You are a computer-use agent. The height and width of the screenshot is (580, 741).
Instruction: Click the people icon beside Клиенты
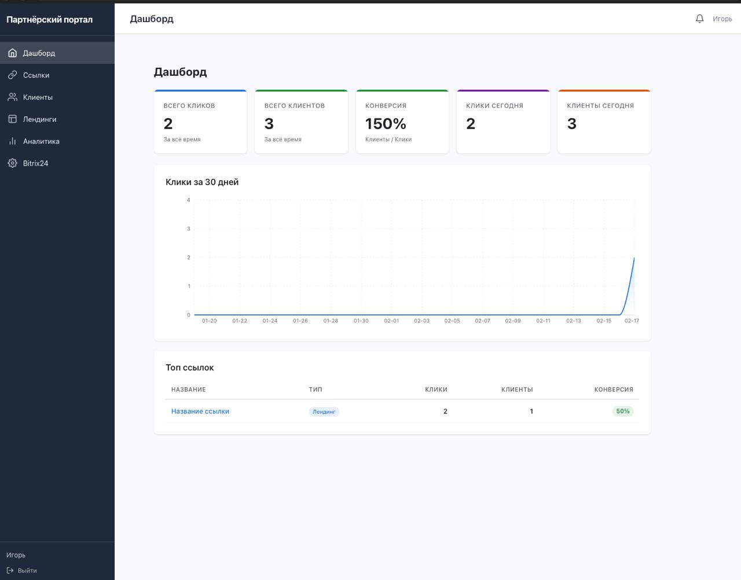coord(12,97)
